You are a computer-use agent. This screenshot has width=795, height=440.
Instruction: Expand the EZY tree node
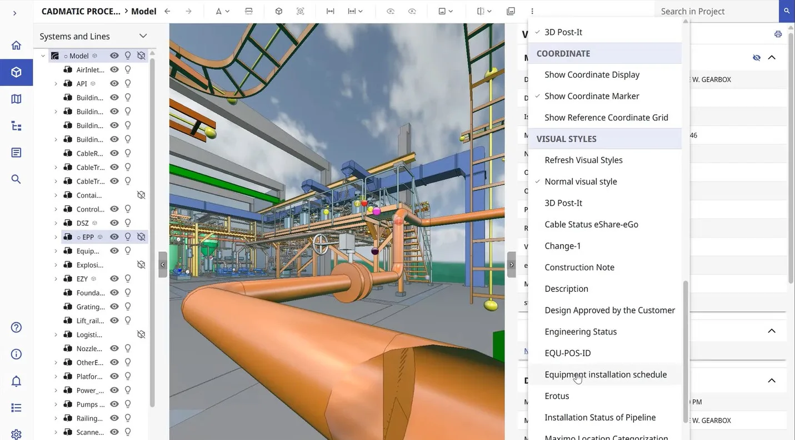56,279
